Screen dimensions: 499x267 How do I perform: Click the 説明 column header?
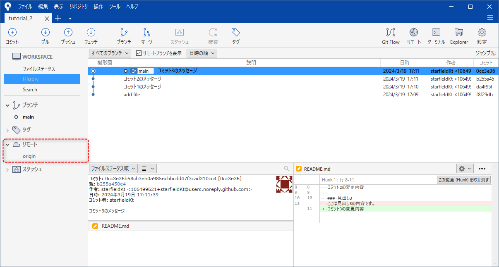pos(251,62)
